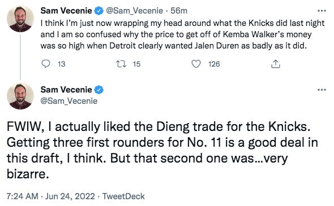Click the like count 126
Viewport: 334px width, 206px height.
[214, 64]
